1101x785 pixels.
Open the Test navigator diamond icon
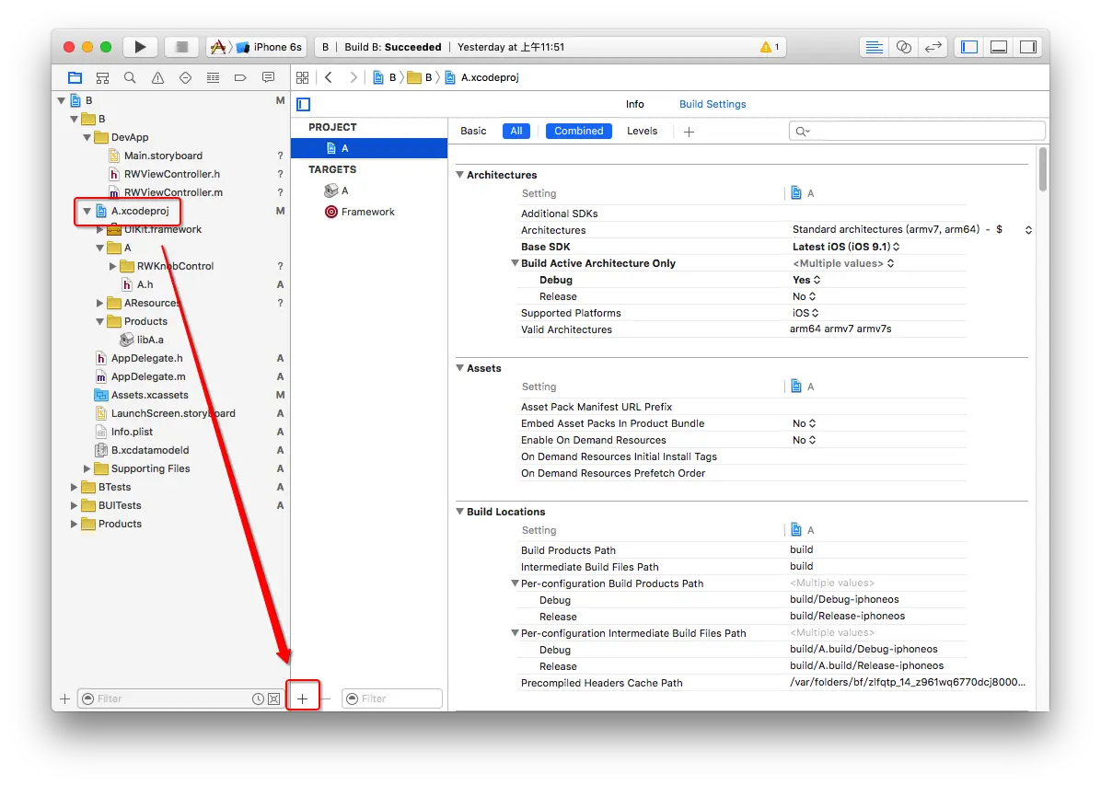point(185,78)
